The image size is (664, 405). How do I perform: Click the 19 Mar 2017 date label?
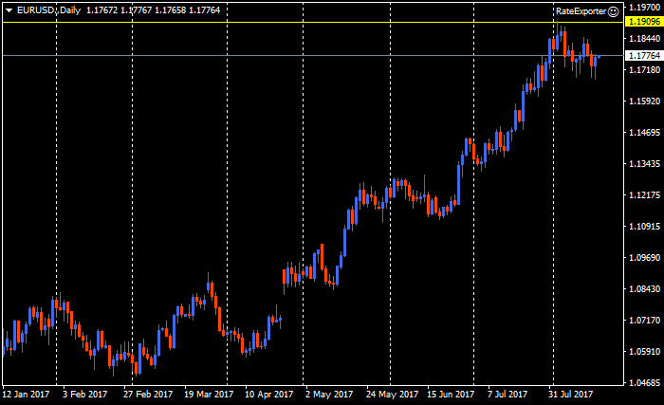(x=209, y=395)
